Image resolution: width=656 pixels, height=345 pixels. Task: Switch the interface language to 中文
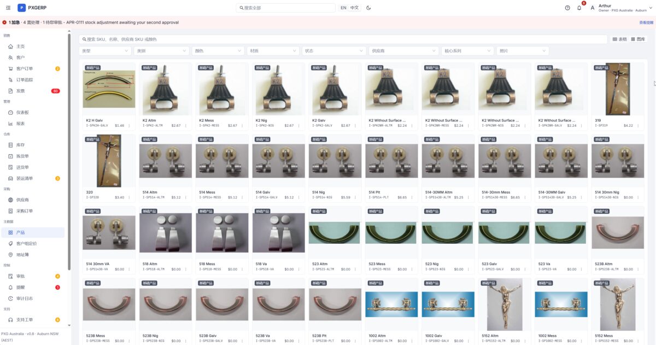[x=355, y=8]
